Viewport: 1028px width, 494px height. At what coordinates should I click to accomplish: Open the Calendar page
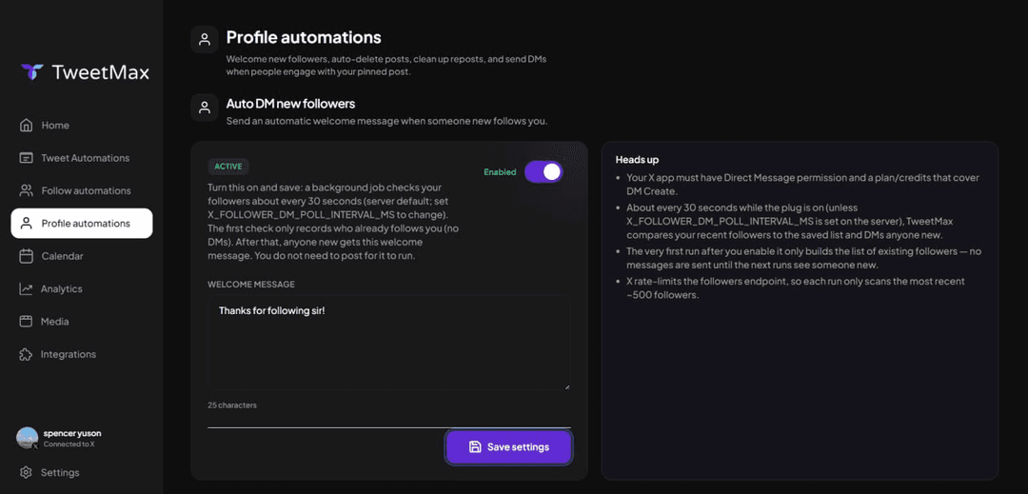82,256
